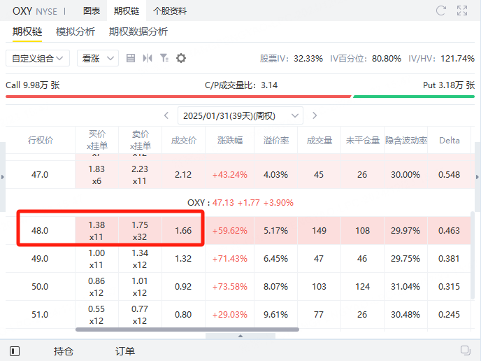Expand the bottom panel with up arrow
This screenshot has height=361, width=481.
[240, 336]
